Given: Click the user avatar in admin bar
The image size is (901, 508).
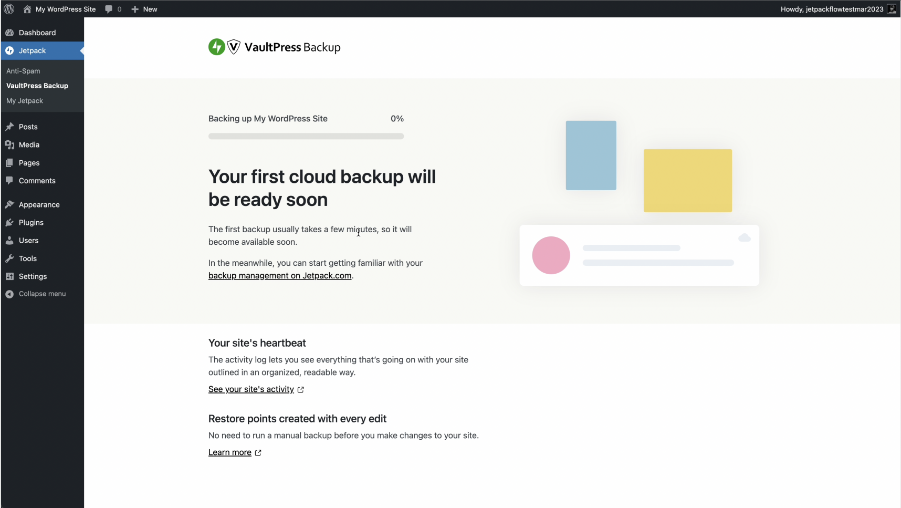Looking at the screenshot, I should (892, 9).
